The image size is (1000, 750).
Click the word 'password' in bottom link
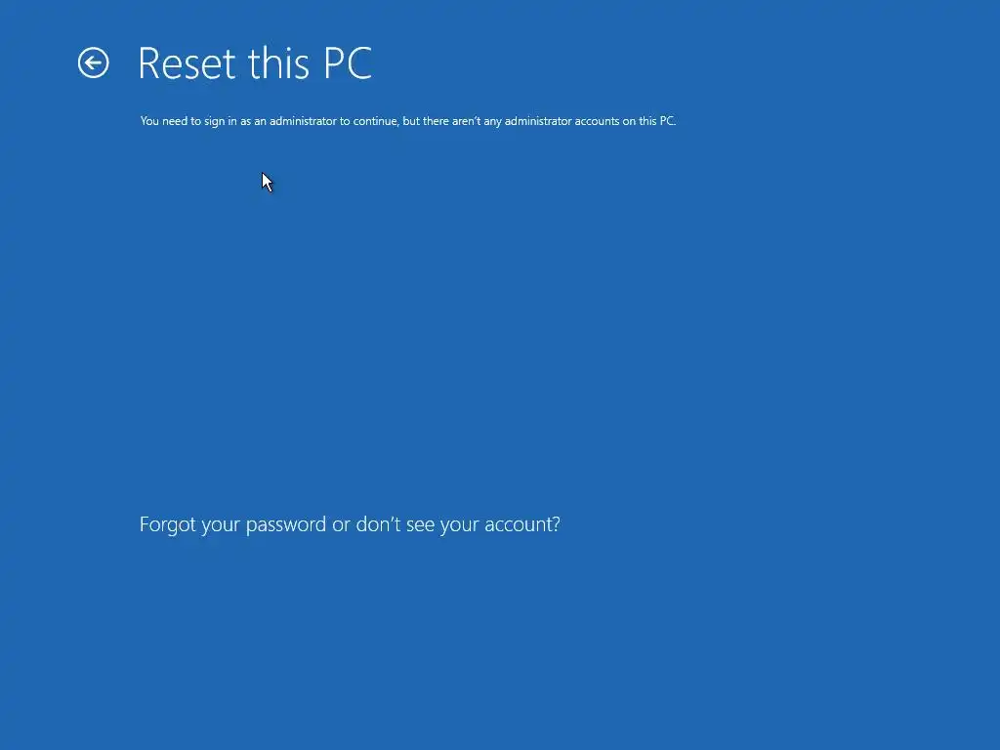click(x=286, y=524)
